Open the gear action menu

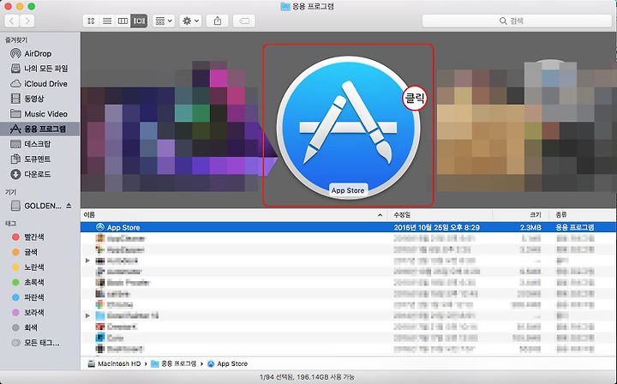click(x=190, y=21)
